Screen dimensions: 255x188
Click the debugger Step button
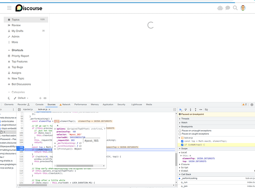pos(201,109)
